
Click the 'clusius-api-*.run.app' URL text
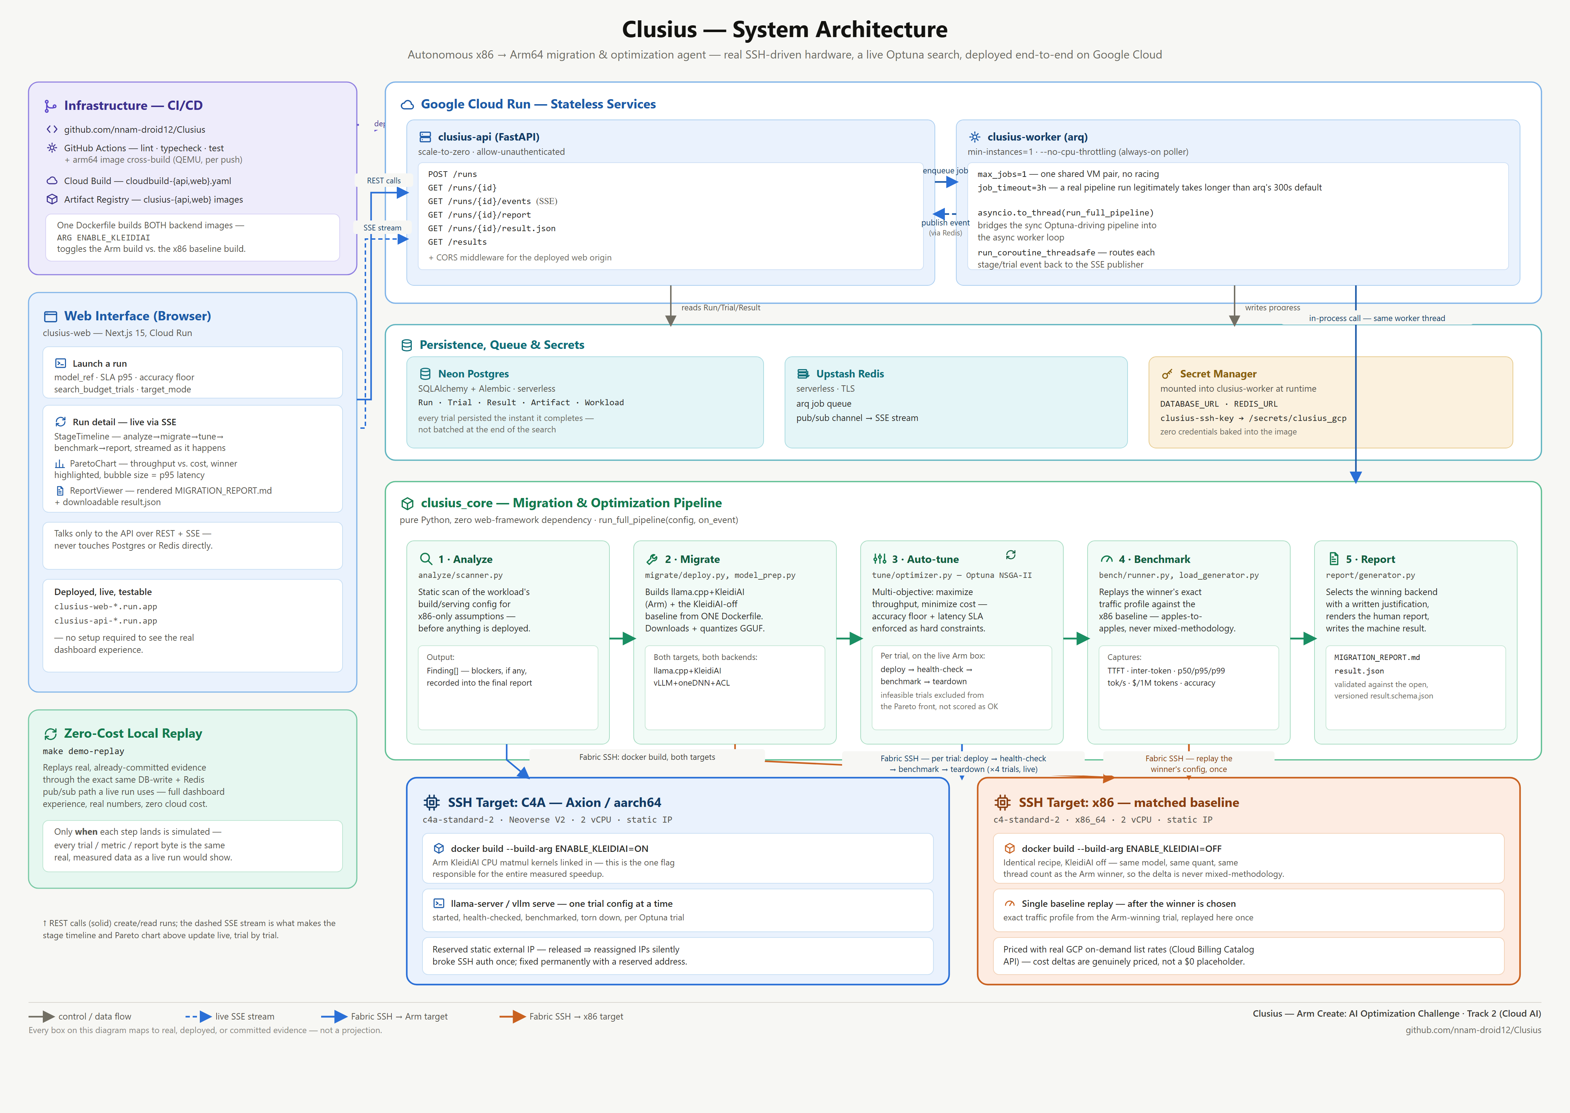click(x=106, y=621)
